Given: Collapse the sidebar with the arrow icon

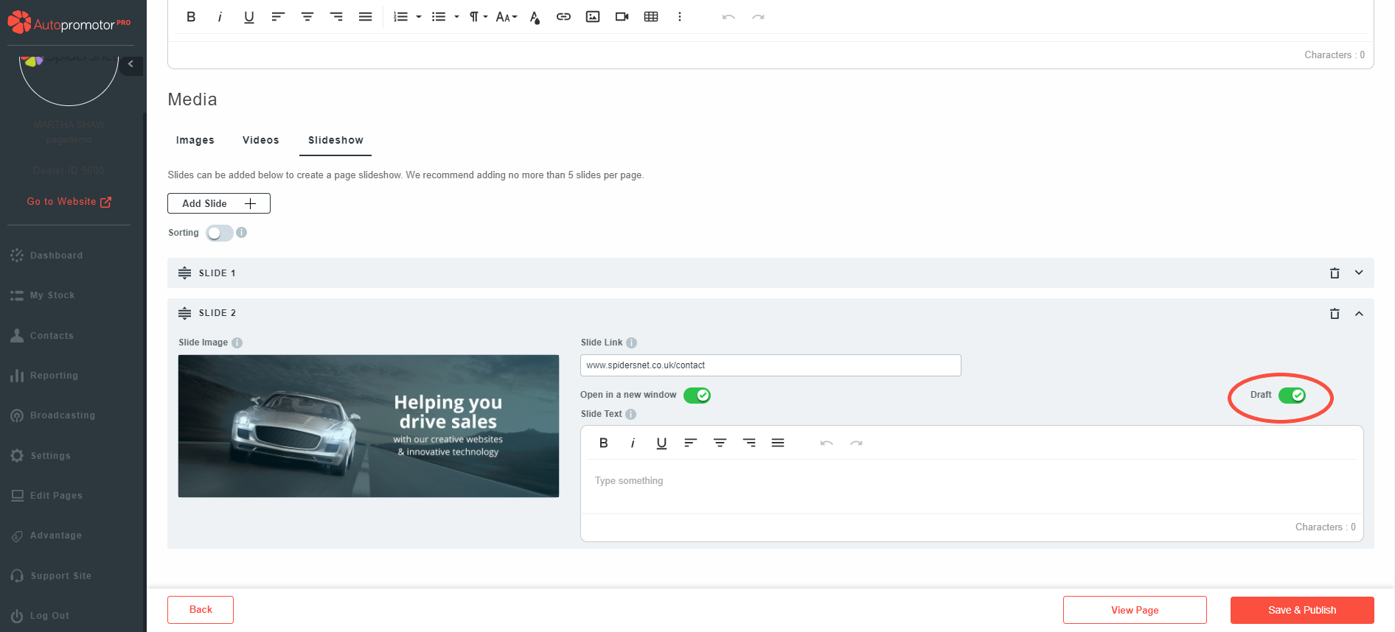Looking at the screenshot, I should tap(131, 64).
